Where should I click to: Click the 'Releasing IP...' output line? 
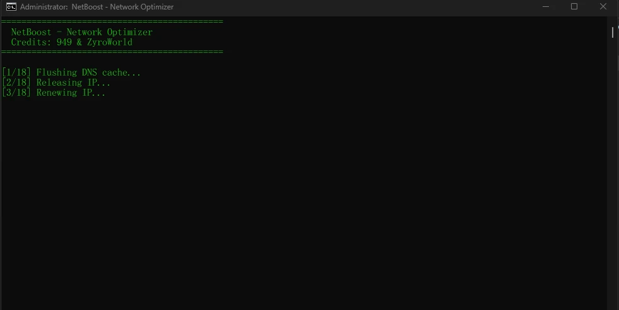[56, 83]
